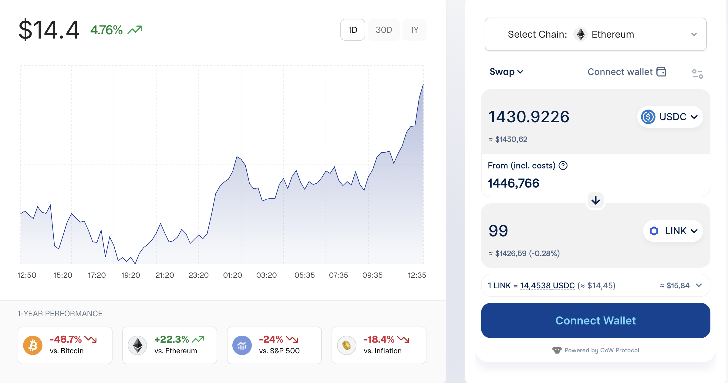Open the Swap mode menu
The image size is (728, 383).
click(506, 72)
